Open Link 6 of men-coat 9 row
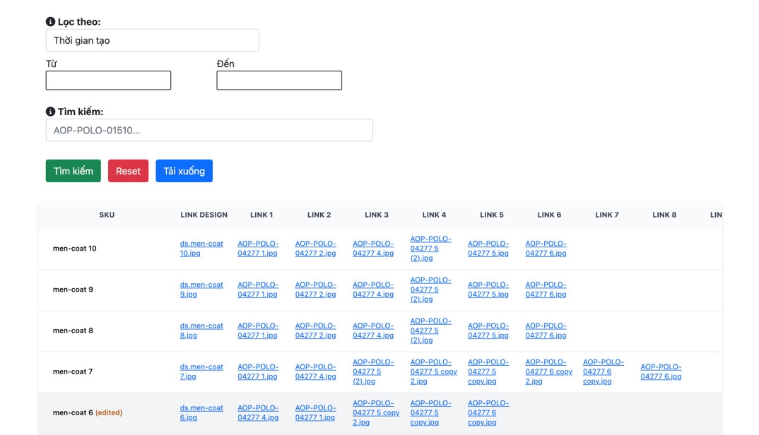 546,290
